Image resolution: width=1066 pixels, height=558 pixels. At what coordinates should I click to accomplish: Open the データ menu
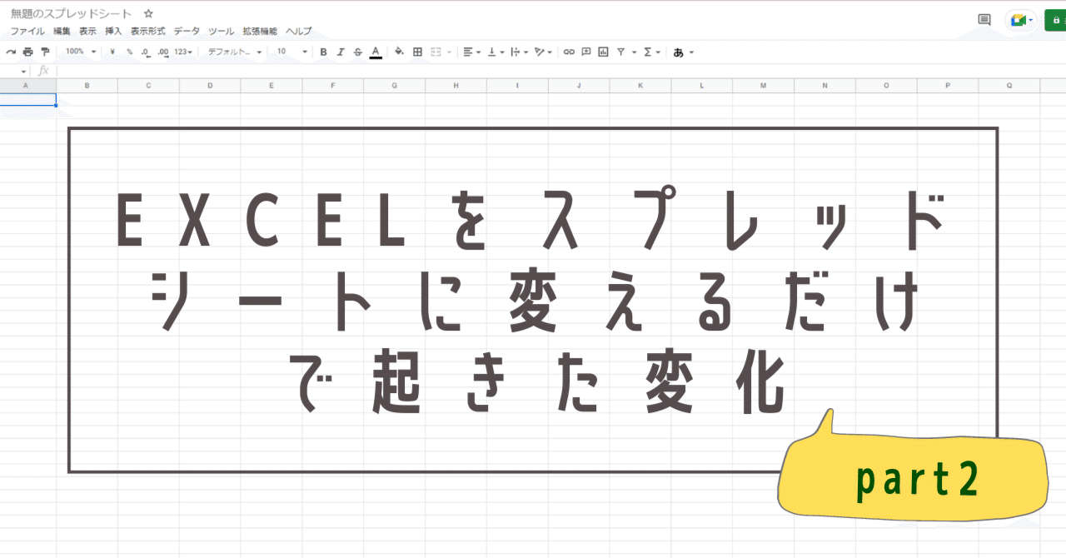point(187,31)
